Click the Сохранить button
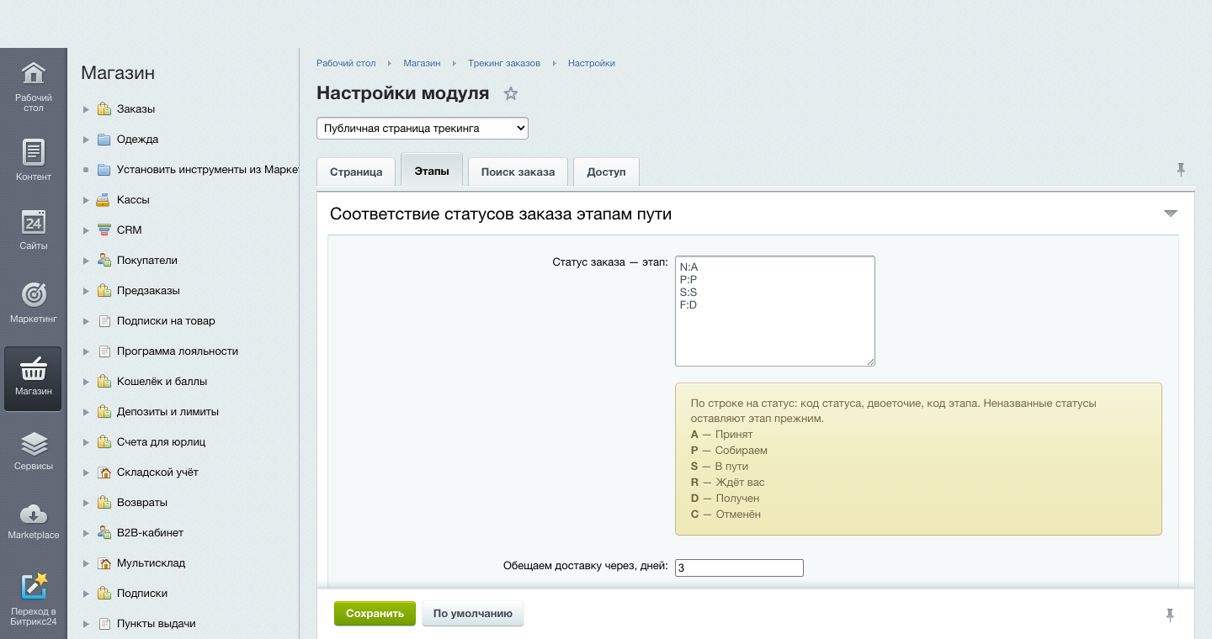This screenshot has height=639, width=1212. point(375,614)
